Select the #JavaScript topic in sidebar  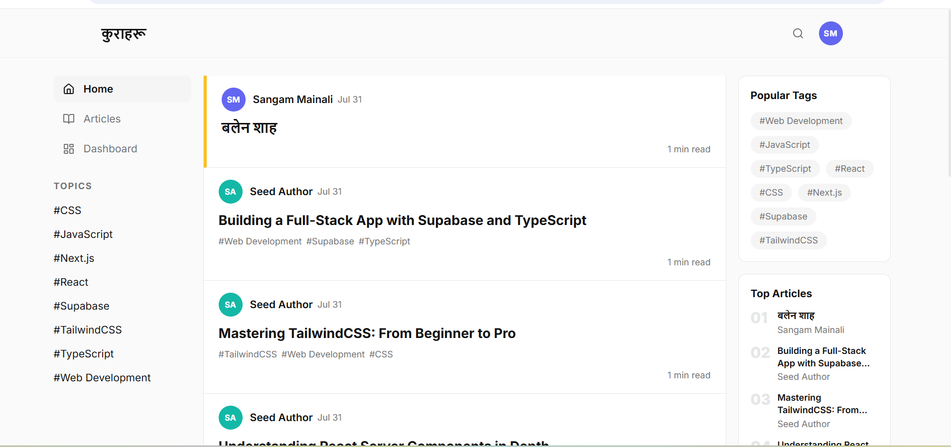click(x=83, y=234)
